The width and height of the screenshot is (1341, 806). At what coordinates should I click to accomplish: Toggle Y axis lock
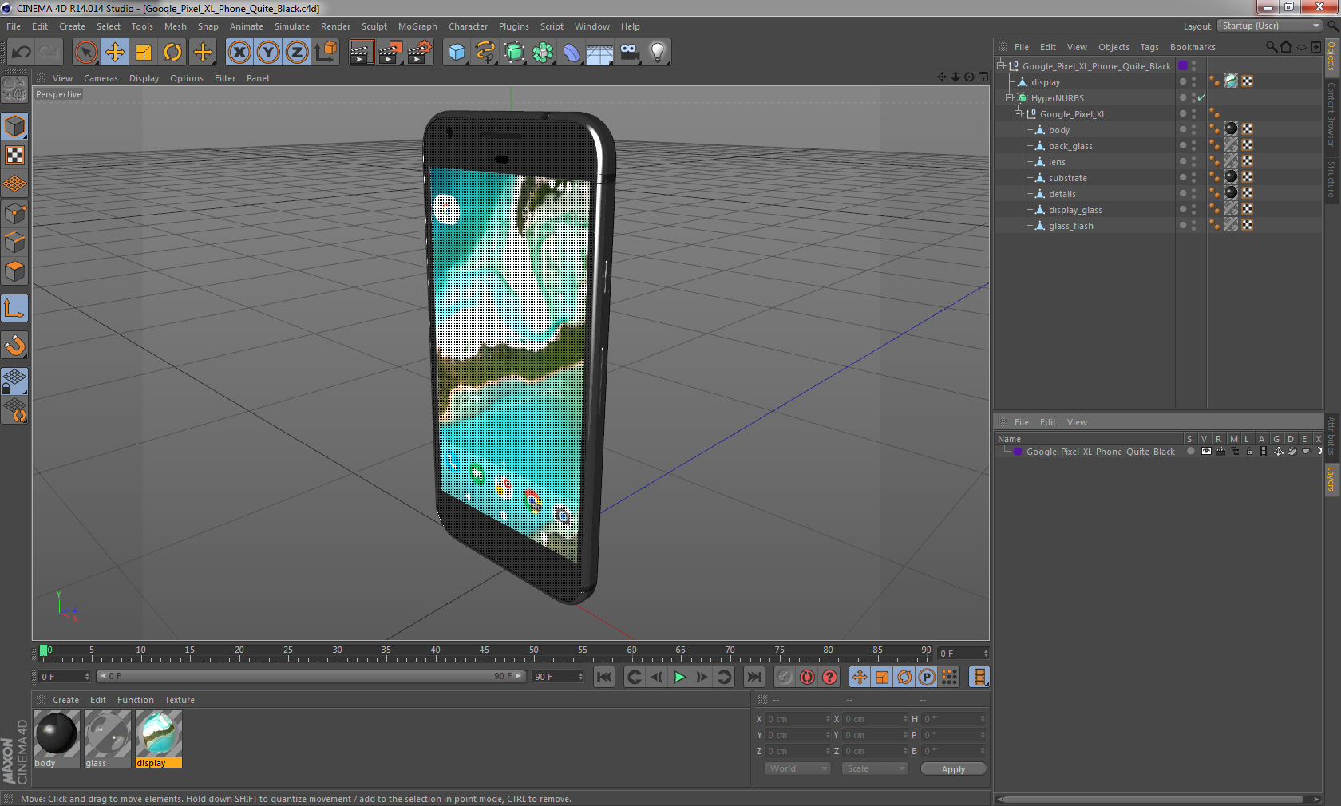(268, 53)
